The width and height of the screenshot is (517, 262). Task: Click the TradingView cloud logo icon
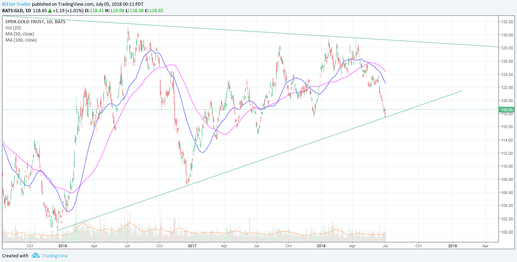[35, 256]
